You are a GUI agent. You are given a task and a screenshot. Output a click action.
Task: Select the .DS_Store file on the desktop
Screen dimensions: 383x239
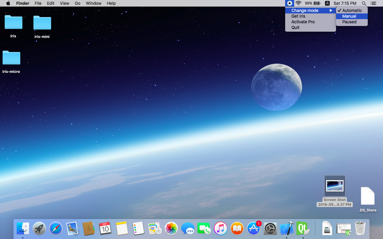(367, 196)
